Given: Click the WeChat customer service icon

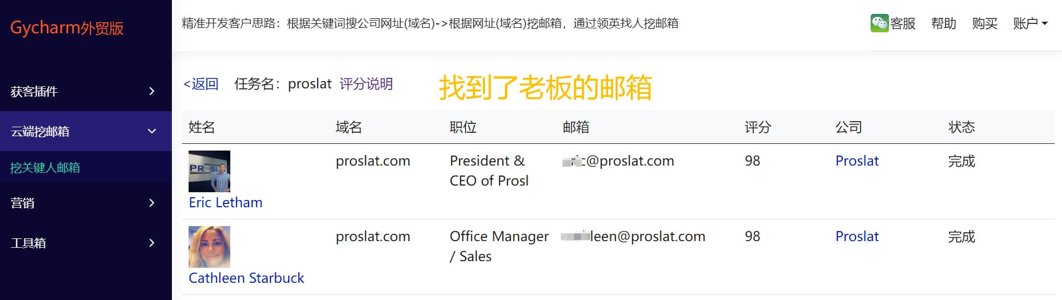Looking at the screenshot, I should click(x=879, y=23).
